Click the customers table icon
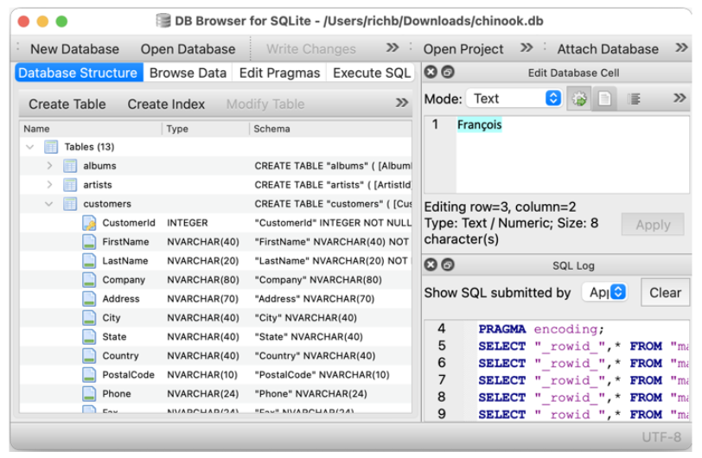702x458 pixels. 70,204
